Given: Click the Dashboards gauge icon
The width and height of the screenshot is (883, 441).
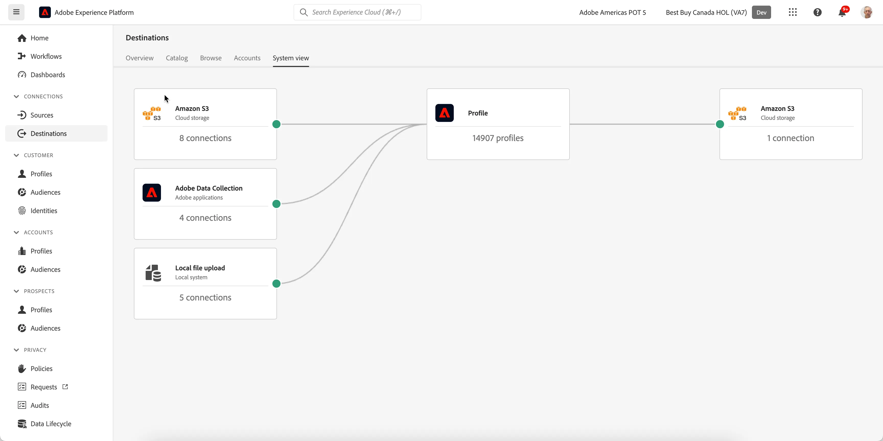Looking at the screenshot, I should [x=22, y=75].
